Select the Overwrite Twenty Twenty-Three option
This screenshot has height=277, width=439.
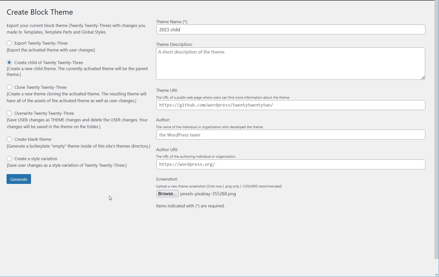pyautogui.click(x=9, y=113)
